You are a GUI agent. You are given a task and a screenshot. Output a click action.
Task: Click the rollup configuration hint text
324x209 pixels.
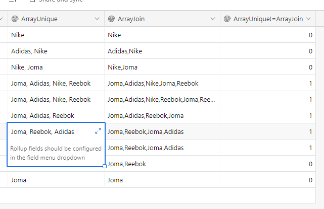56,153
